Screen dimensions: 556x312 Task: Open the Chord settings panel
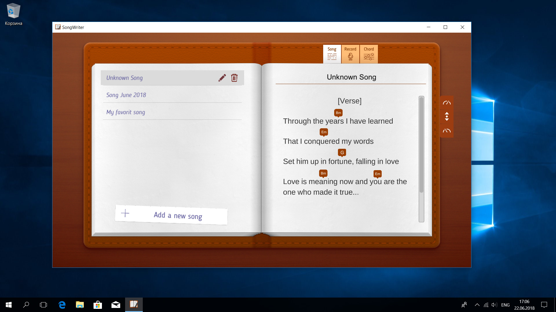click(369, 53)
